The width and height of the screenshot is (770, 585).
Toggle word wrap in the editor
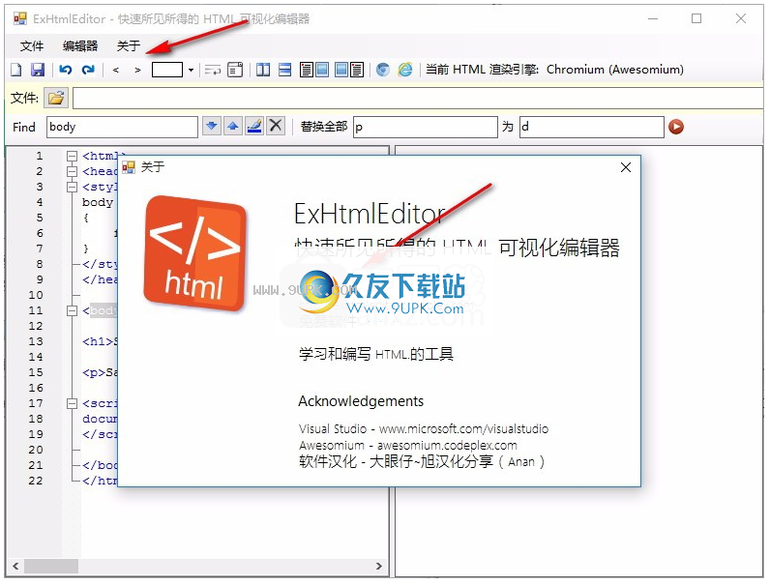coord(213,70)
